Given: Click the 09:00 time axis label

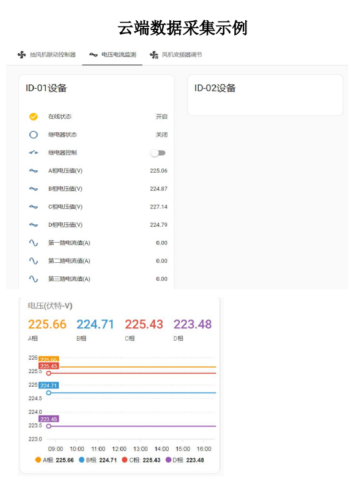Looking at the screenshot, I should (56, 449).
